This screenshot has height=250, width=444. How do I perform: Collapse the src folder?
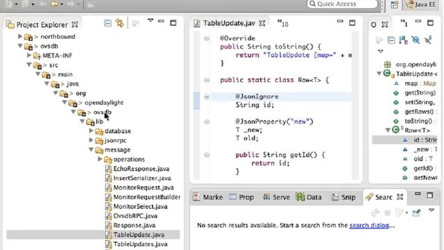tap(29, 65)
